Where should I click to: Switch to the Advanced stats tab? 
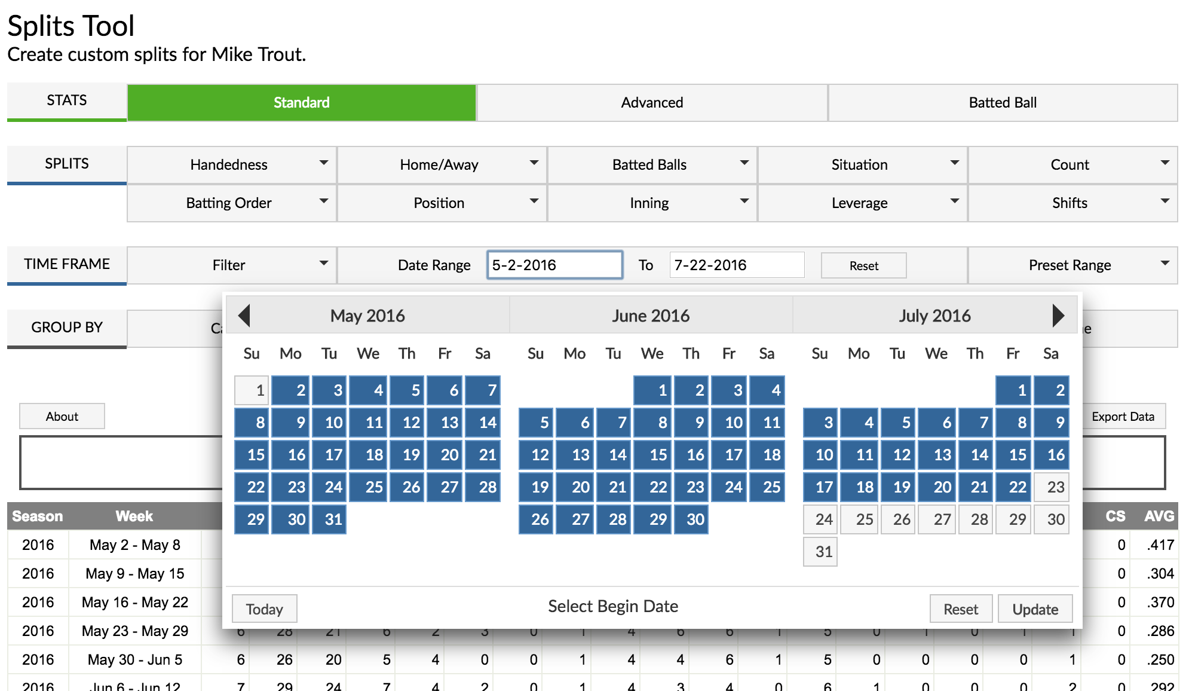point(651,102)
